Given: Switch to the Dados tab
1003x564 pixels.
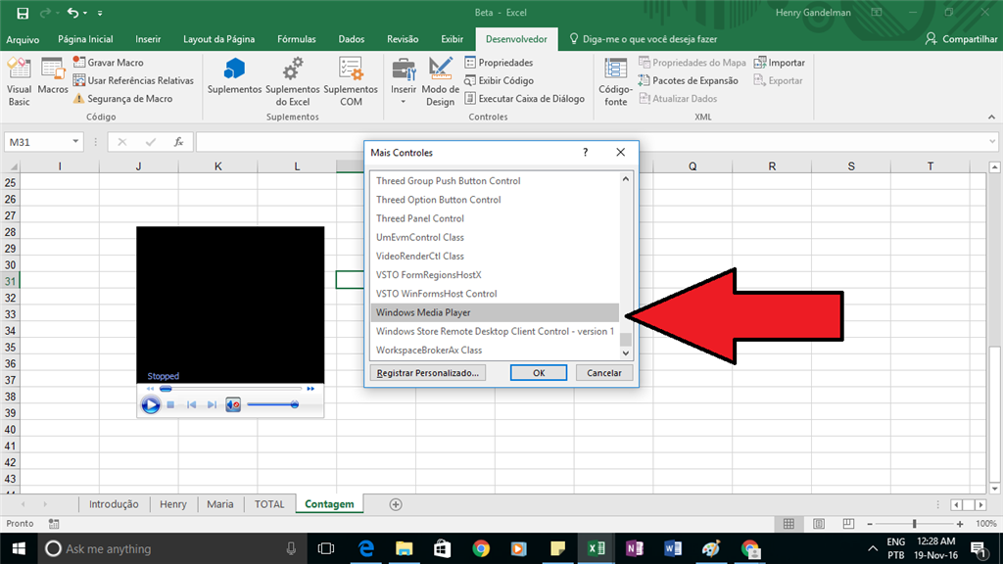Looking at the screenshot, I should pyautogui.click(x=352, y=39).
